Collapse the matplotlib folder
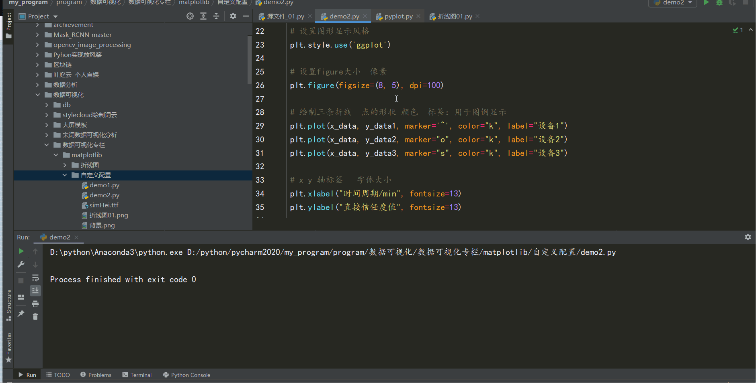 coord(56,155)
